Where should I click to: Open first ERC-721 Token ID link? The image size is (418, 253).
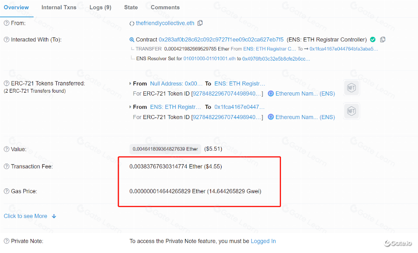coord(227,93)
